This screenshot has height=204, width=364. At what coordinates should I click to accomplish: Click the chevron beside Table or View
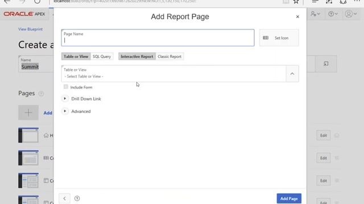pyautogui.click(x=292, y=74)
